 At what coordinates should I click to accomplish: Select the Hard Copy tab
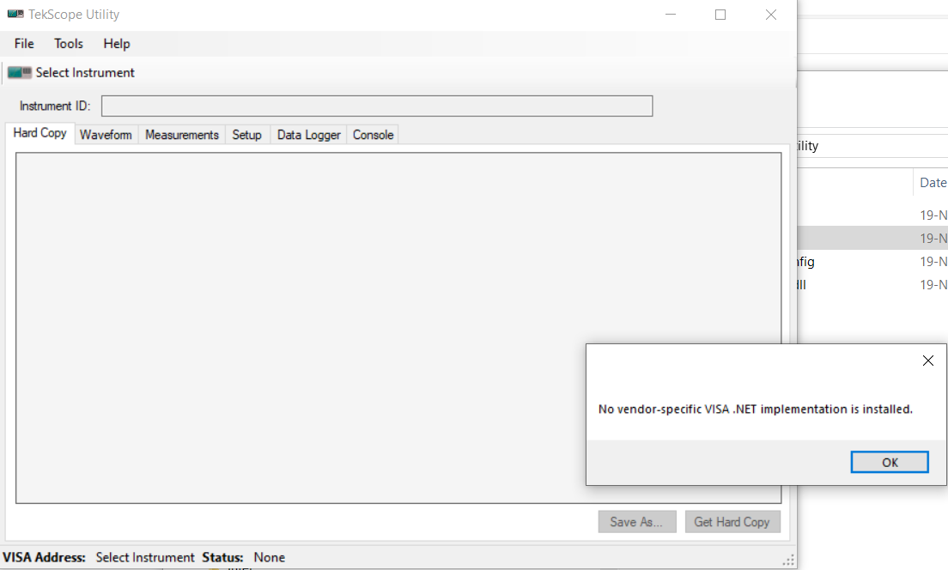click(40, 134)
